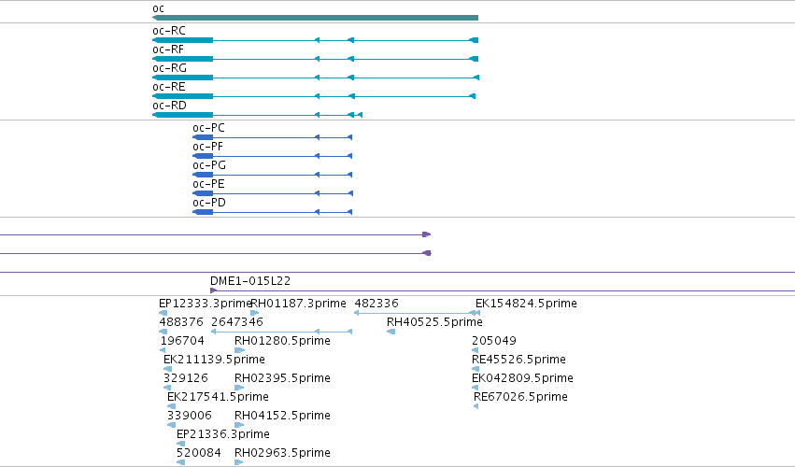795x467 pixels.
Task: Select the oc gene bar
Action: click(x=315, y=18)
